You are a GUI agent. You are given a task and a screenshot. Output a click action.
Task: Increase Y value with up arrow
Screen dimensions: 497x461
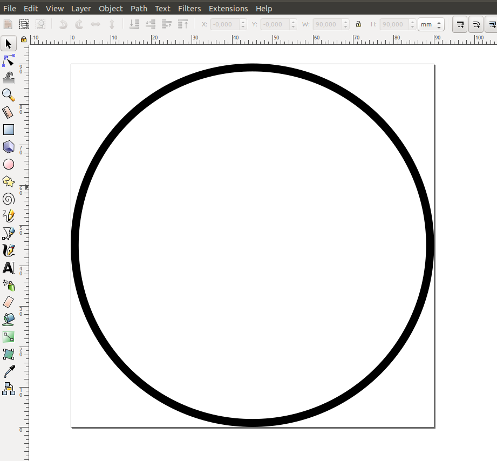pos(293,22)
